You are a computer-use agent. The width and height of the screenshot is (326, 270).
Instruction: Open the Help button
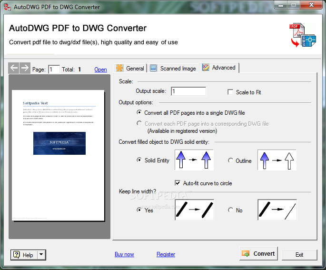coord(24,255)
